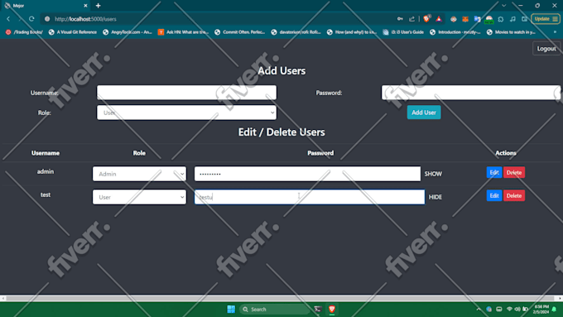
Task: Open the Ask HN bookmark
Action: pos(184,32)
